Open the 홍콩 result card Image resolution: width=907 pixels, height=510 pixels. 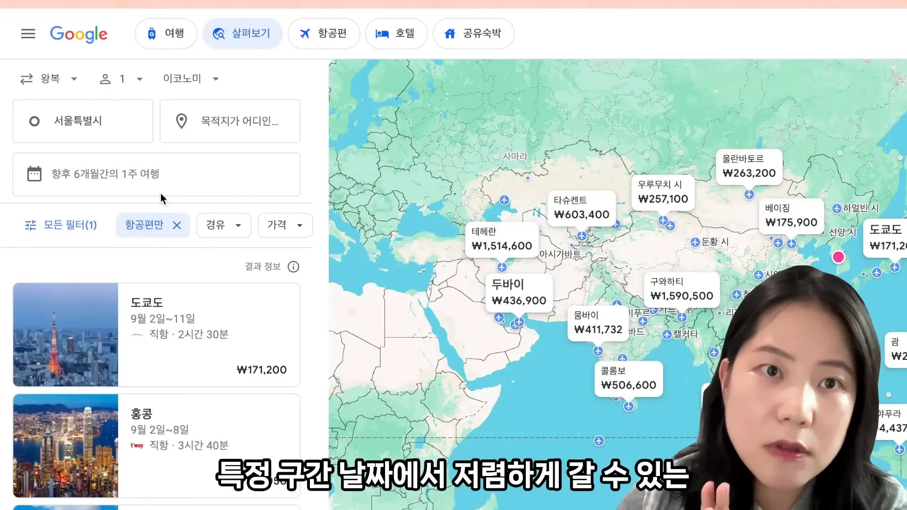click(156, 446)
